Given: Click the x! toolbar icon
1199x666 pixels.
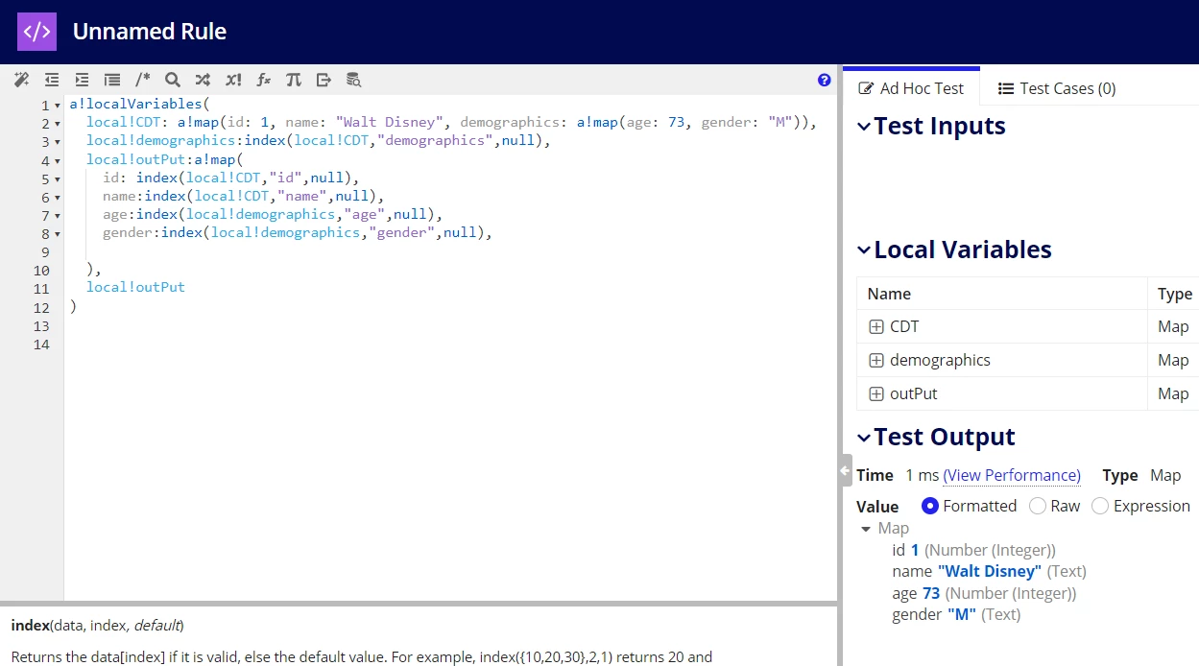Looking at the screenshot, I should (233, 80).
